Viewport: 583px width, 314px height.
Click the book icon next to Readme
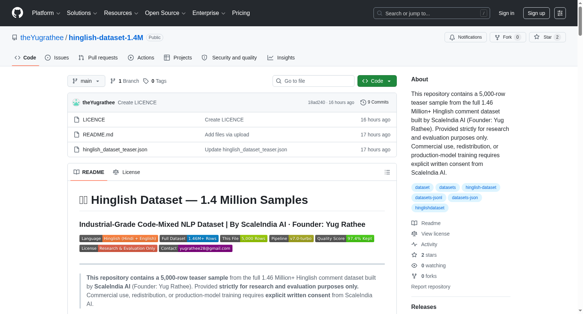414,223
